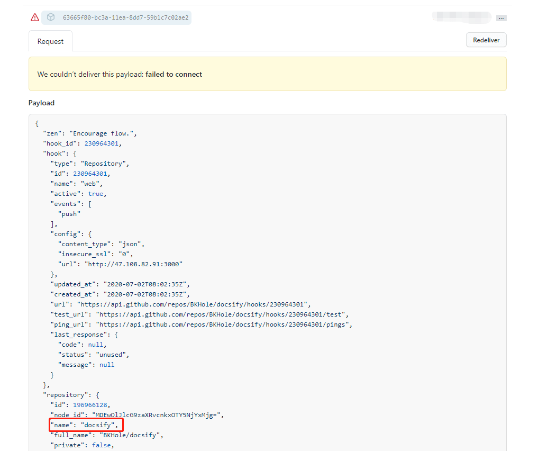548x451 pixels.
Task: Click the Payload heading
Action: pos(41,103)
